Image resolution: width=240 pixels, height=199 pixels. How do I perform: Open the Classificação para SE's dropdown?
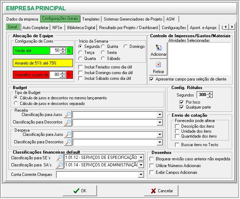pos(141,157)
